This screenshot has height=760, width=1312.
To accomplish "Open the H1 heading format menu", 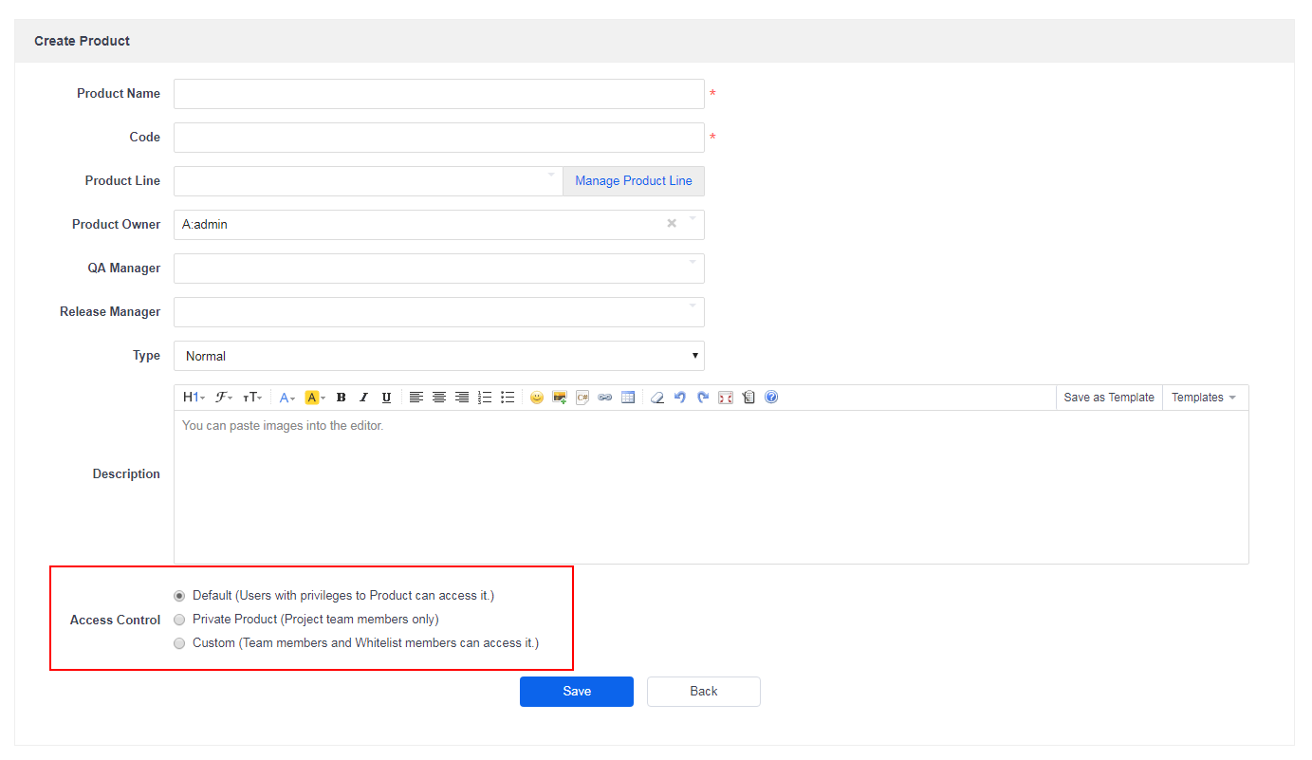I will (194, 398).
